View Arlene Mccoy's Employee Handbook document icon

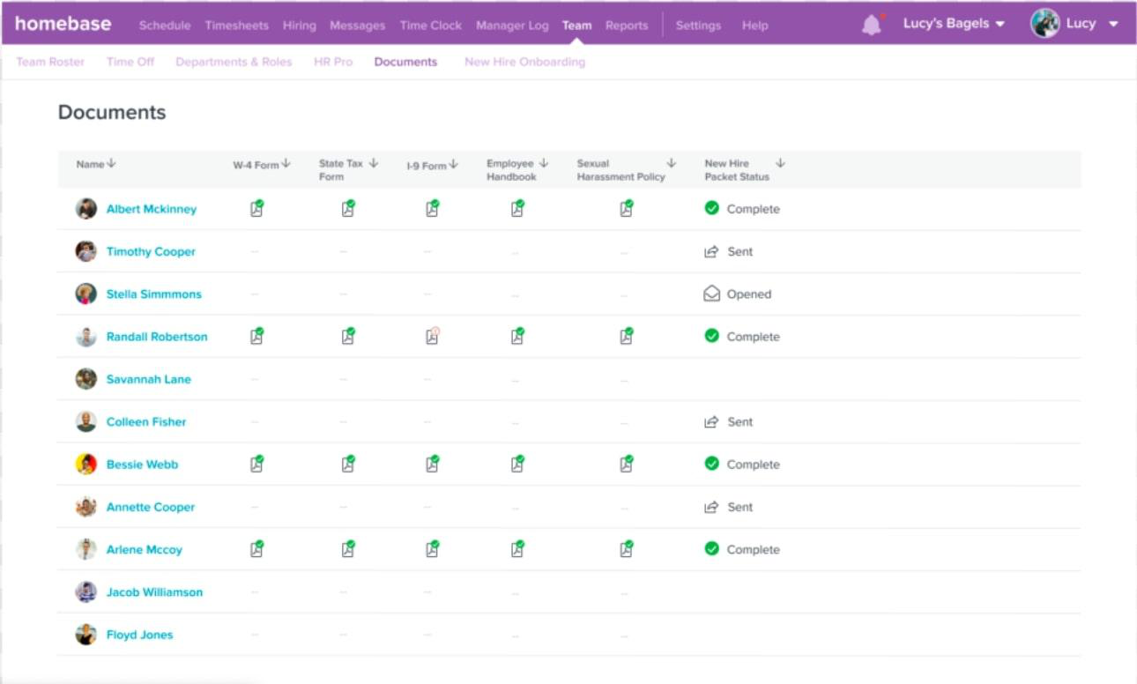point(517,549)
